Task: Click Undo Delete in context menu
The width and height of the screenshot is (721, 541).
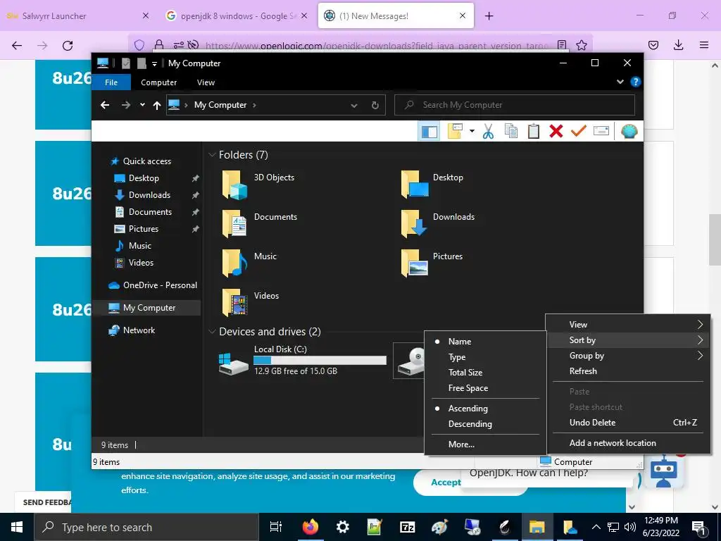Action: tap(628, 423)
